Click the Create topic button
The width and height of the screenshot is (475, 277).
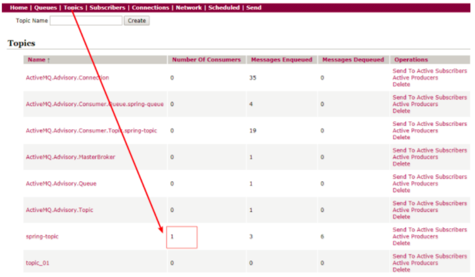[137, 21]
